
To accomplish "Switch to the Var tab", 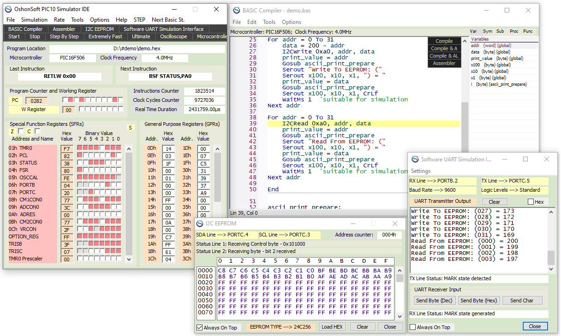I will 473,31.
